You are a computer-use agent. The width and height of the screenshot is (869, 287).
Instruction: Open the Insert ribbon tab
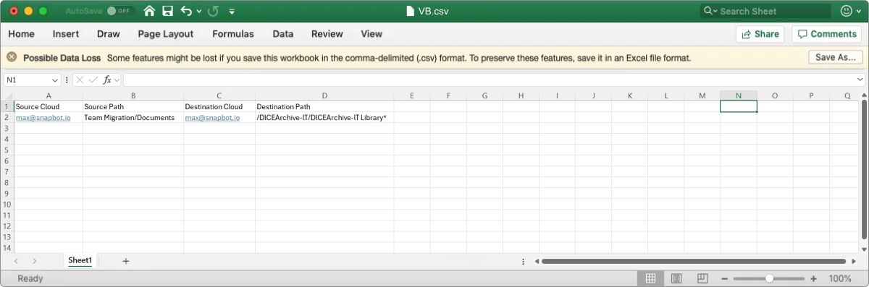click(66, 34)
